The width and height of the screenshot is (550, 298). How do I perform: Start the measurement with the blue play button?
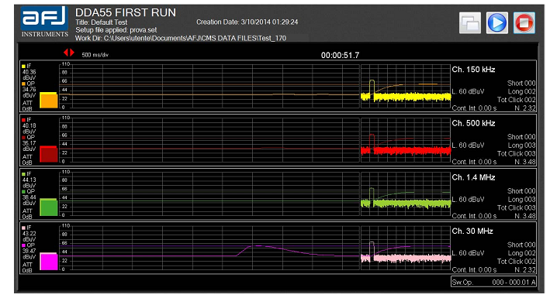point(497,22)
